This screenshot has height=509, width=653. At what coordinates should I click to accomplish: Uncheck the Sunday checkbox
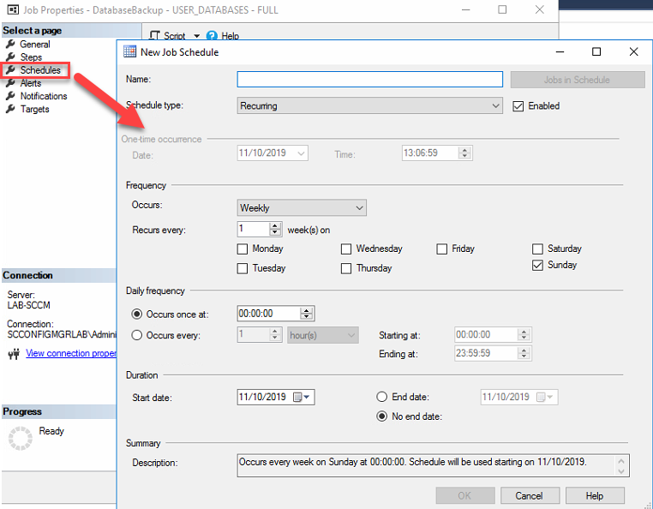(x=537, y=266)
